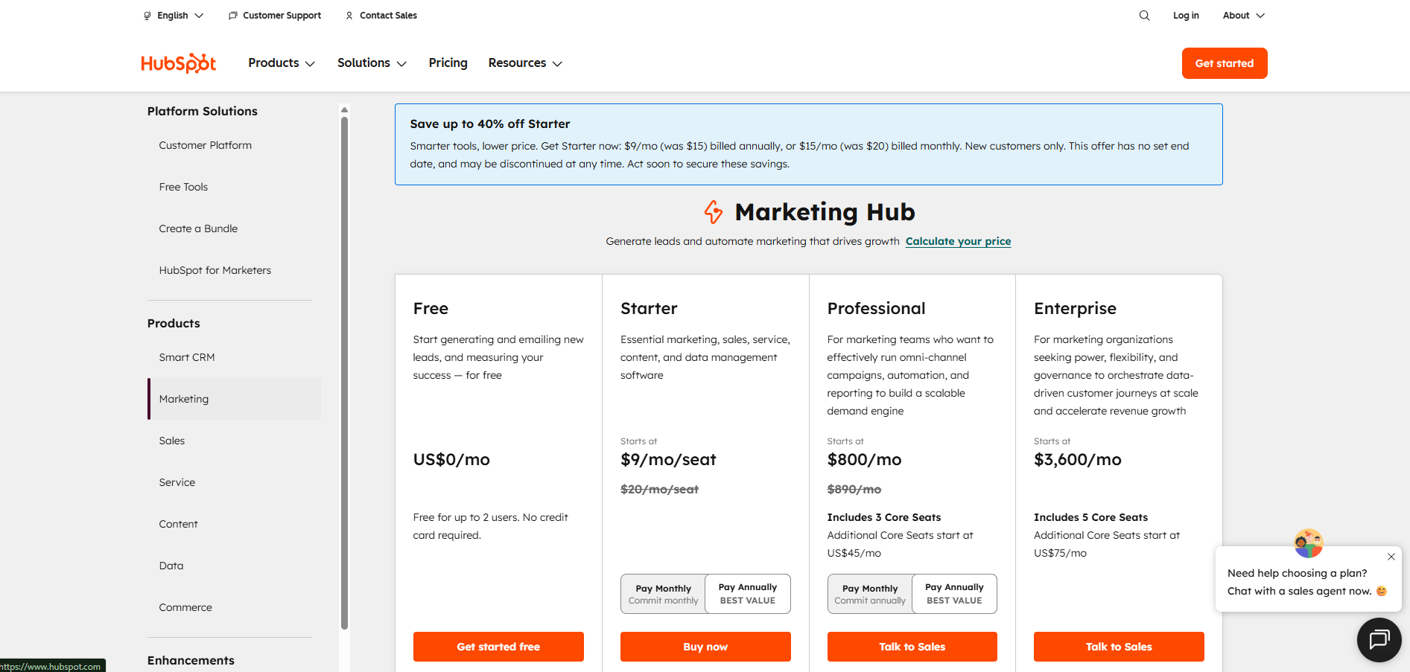Click the search magnifier icon
This screenshot has width=1410, height=672.
click(1144, 15)
